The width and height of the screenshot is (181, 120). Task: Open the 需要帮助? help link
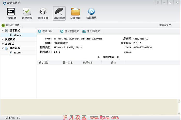coord(165,25)
